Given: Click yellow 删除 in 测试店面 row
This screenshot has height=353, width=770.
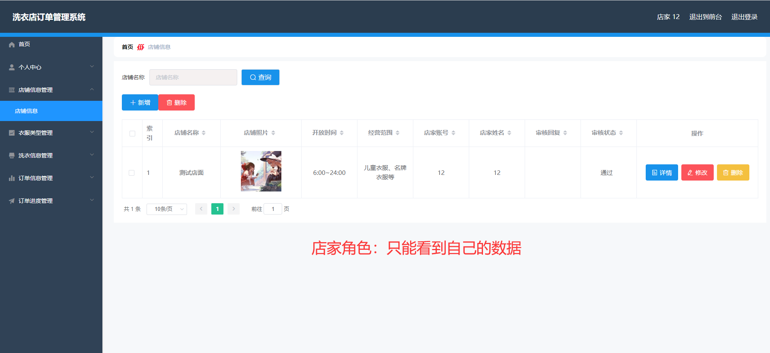Looking at the screenshot, I should (733, 172).
